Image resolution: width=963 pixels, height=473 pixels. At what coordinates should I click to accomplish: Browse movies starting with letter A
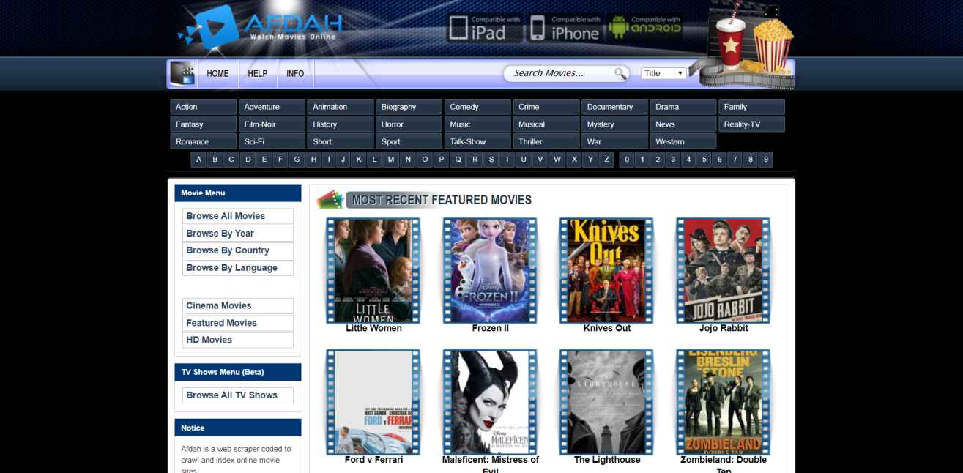(x=198, y=160)
